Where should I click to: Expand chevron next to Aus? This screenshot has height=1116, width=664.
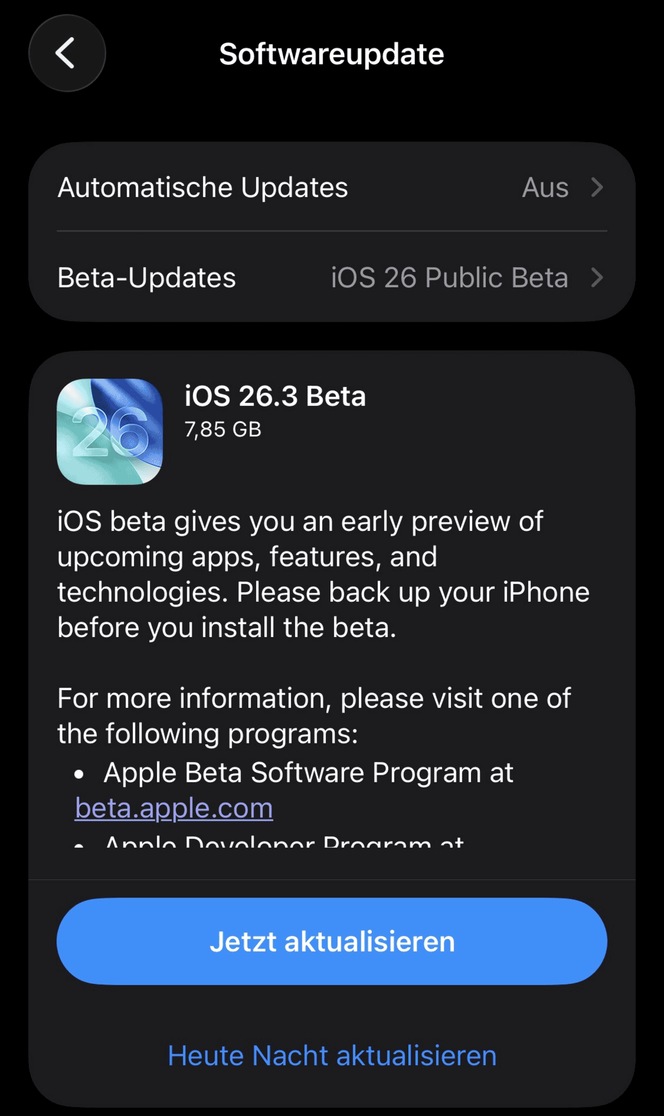pos(596,187)
